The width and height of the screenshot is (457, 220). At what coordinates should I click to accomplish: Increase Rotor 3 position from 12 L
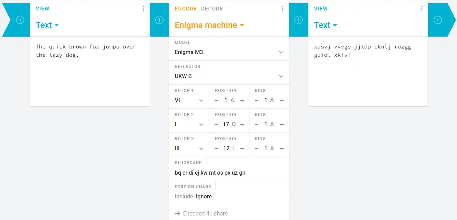click(242, 149)
